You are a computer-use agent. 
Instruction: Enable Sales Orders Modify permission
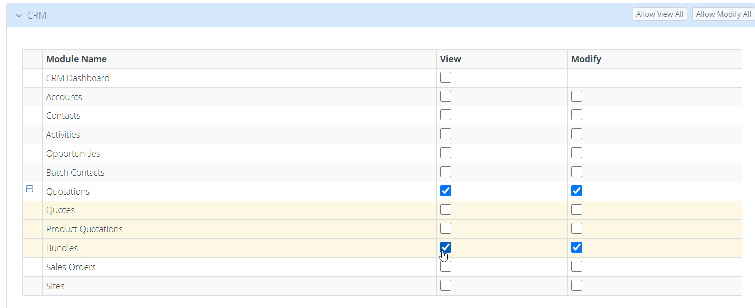(x=577, y=267)
